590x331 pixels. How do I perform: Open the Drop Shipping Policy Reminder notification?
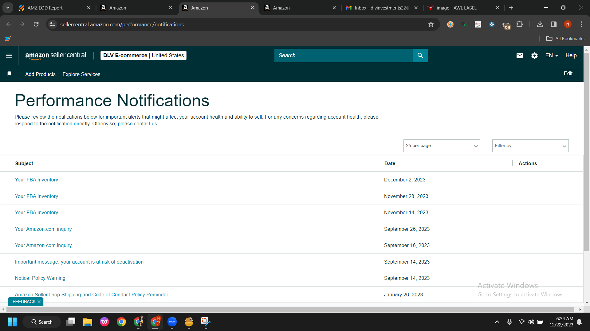click(x=92, y=295)
